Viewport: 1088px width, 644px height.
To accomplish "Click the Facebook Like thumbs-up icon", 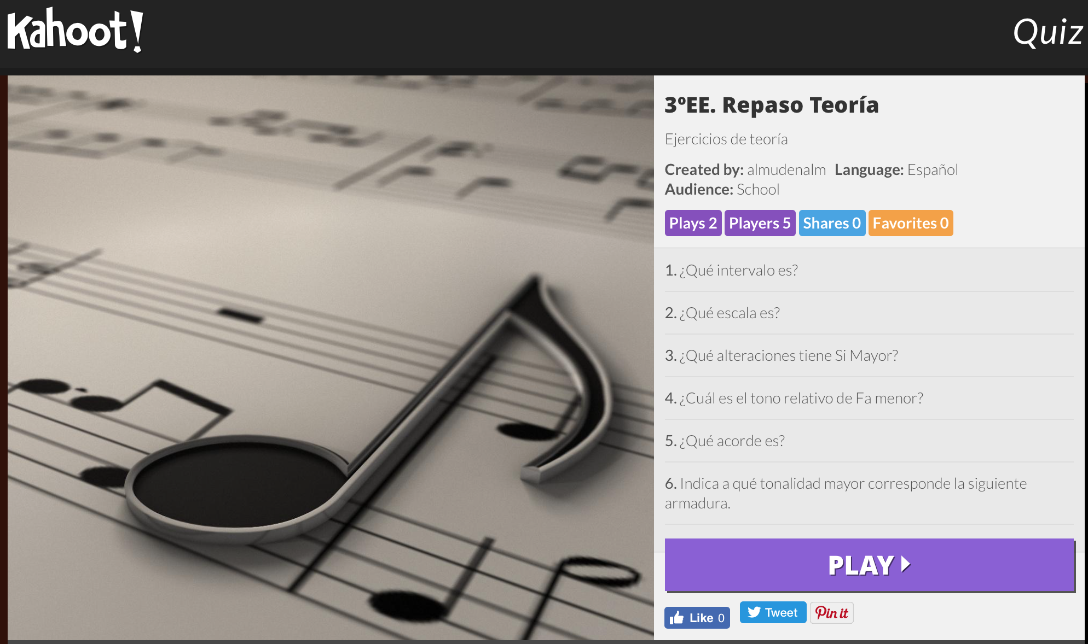I will coord(677,618).
